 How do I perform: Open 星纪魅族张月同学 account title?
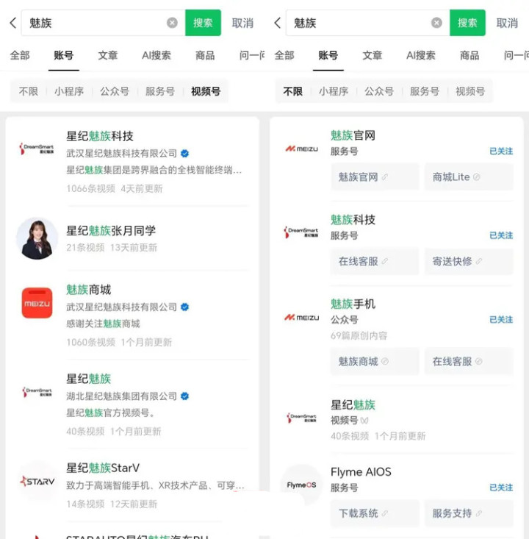point(111,231)
